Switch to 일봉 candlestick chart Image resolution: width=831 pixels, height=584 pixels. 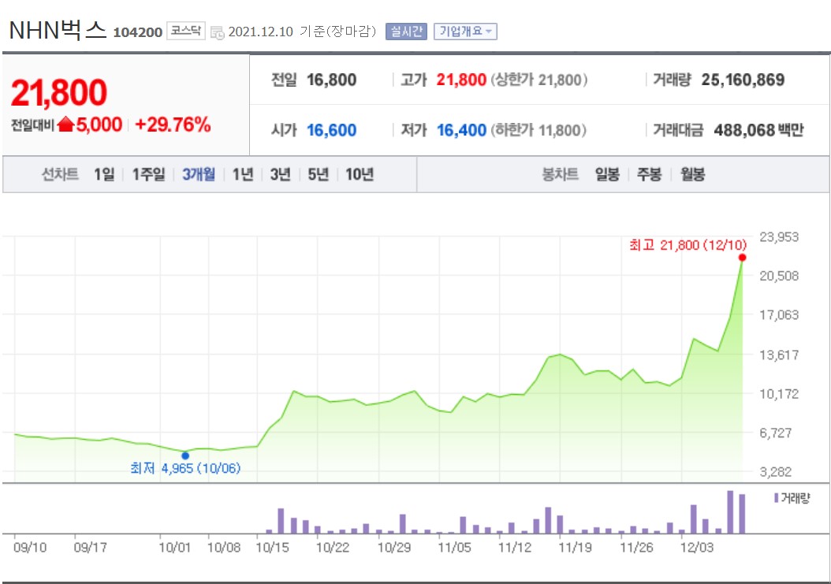click(607, 174)
